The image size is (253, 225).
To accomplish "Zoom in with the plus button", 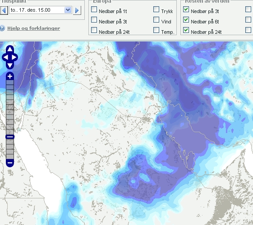I will 10,76.
